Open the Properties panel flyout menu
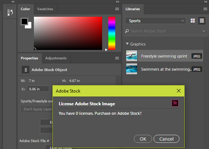This screenshot has width=209, height=149. [x=117, y=58]
